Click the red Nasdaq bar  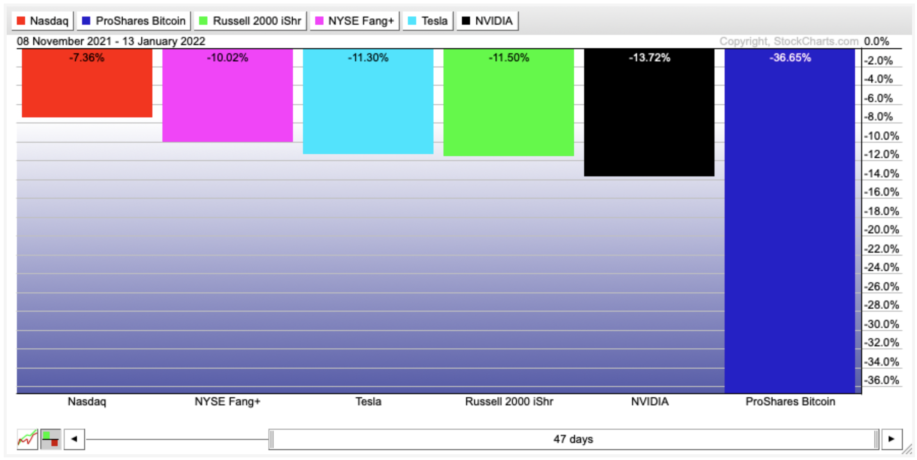(87, 83)
